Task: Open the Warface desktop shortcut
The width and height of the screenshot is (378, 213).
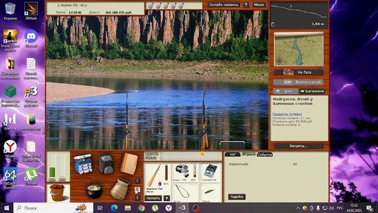Action: [x=10, y=122]
